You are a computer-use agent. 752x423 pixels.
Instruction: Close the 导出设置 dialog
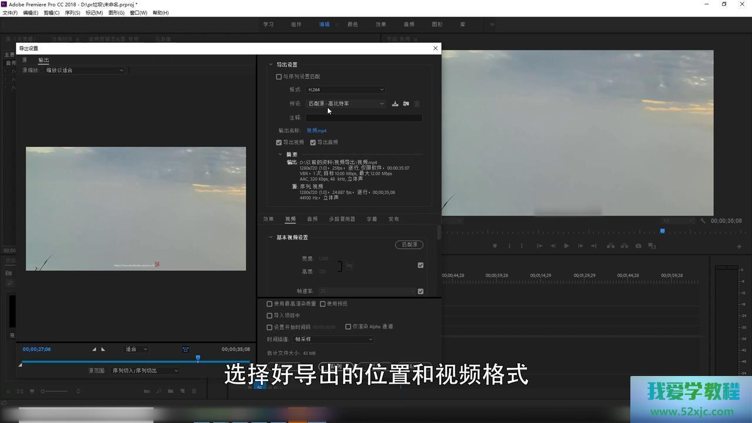435,48
